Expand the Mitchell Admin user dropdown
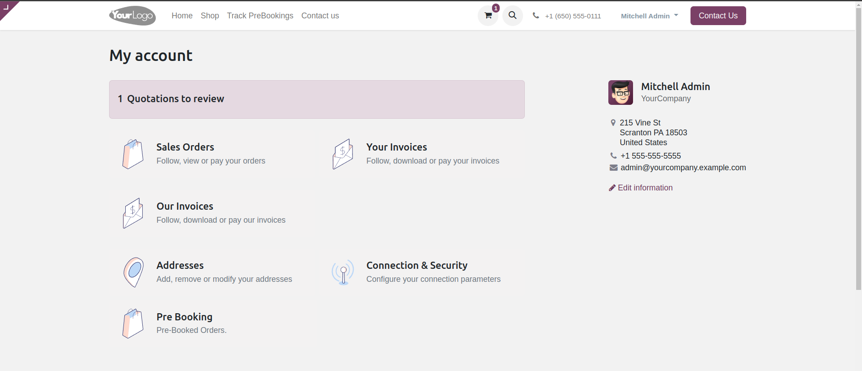862x371 pixels. (x=649, y=16)
